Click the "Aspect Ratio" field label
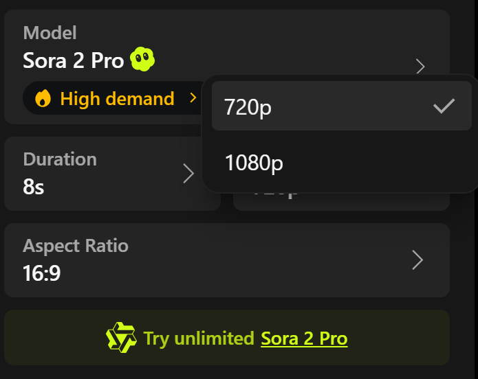Screen dimensions: 478x379 click(x=76, y=246)
